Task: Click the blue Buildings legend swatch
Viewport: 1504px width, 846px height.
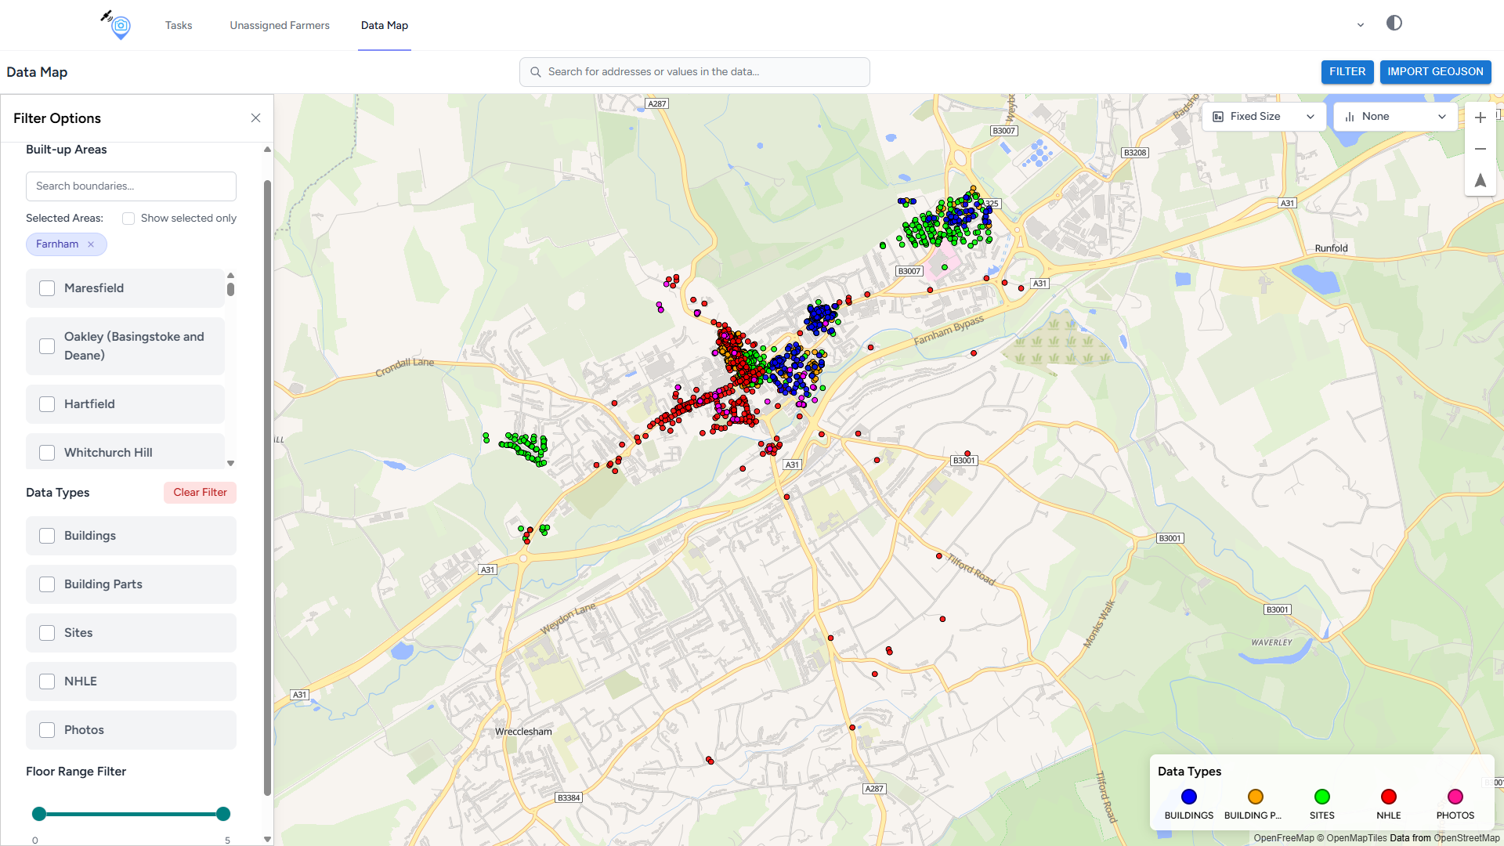Action: pos(1188,797)
